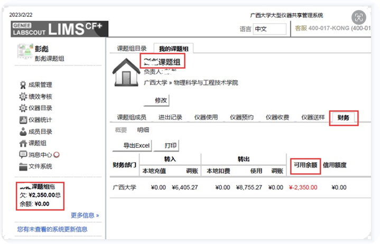Click the 修改 button
Screen dimensions: 380x244
(x=161, y=100)
